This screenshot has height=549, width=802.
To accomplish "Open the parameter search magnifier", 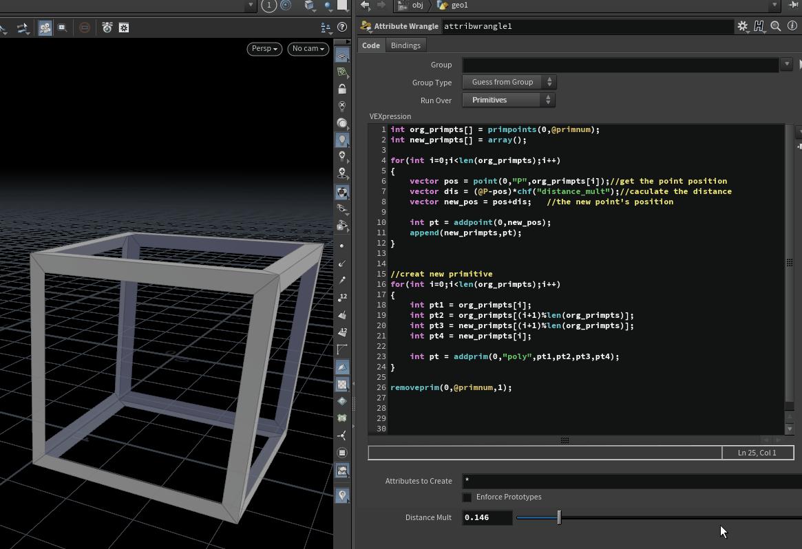I will pos(776,26).
